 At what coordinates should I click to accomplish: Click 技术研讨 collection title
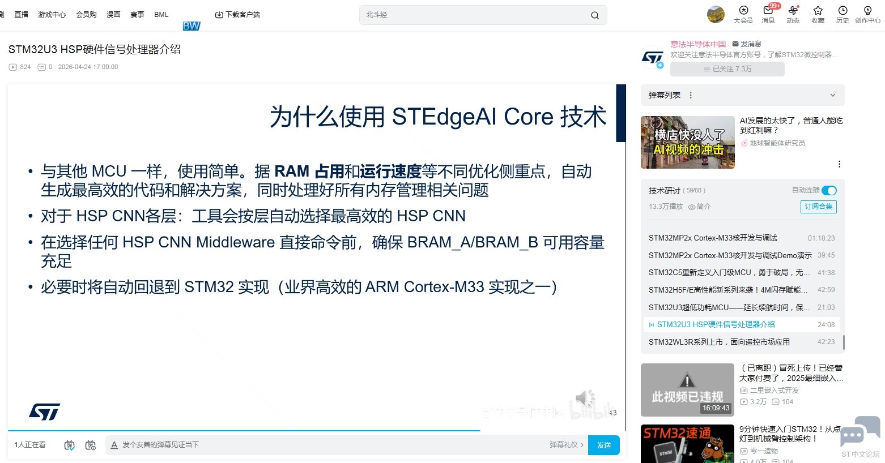coord(664,191)
